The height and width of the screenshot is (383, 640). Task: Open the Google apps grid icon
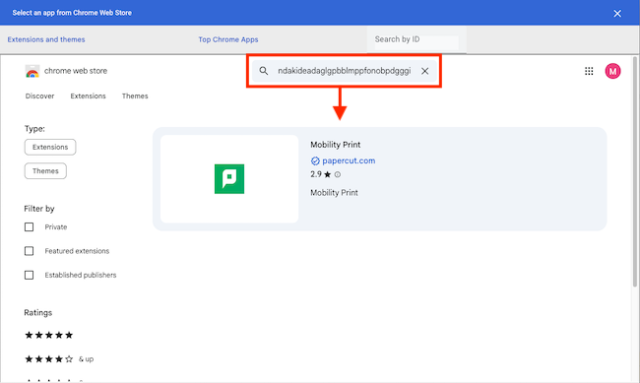[589, 71]
